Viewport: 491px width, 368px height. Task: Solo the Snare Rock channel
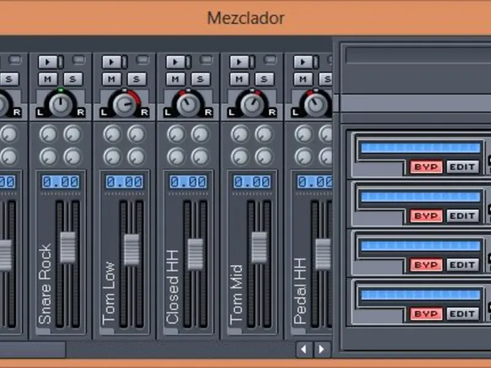[x=73, y=79]
